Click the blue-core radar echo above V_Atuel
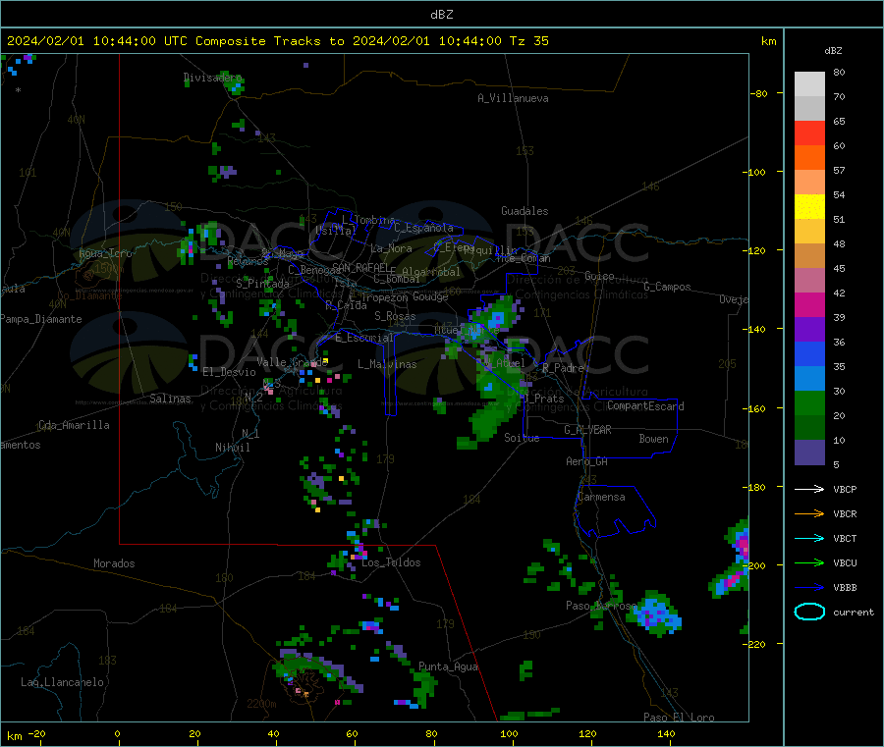Image resolution: width=884 pixels, height=747 pixels. [497, 318]
